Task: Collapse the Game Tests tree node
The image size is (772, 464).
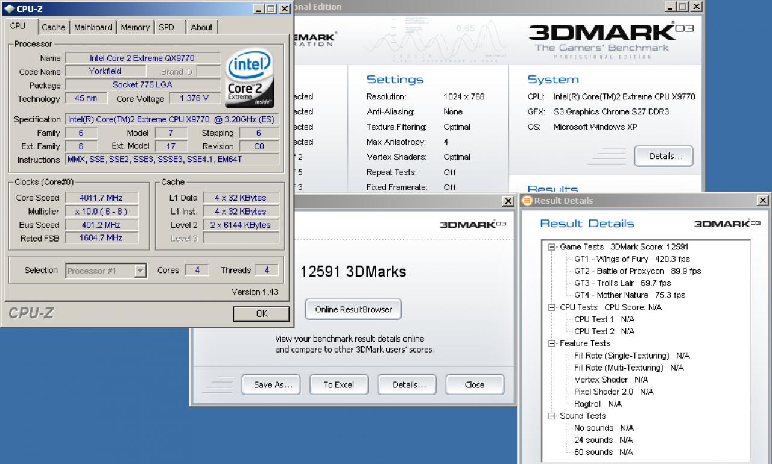Action: pos(551,247)
